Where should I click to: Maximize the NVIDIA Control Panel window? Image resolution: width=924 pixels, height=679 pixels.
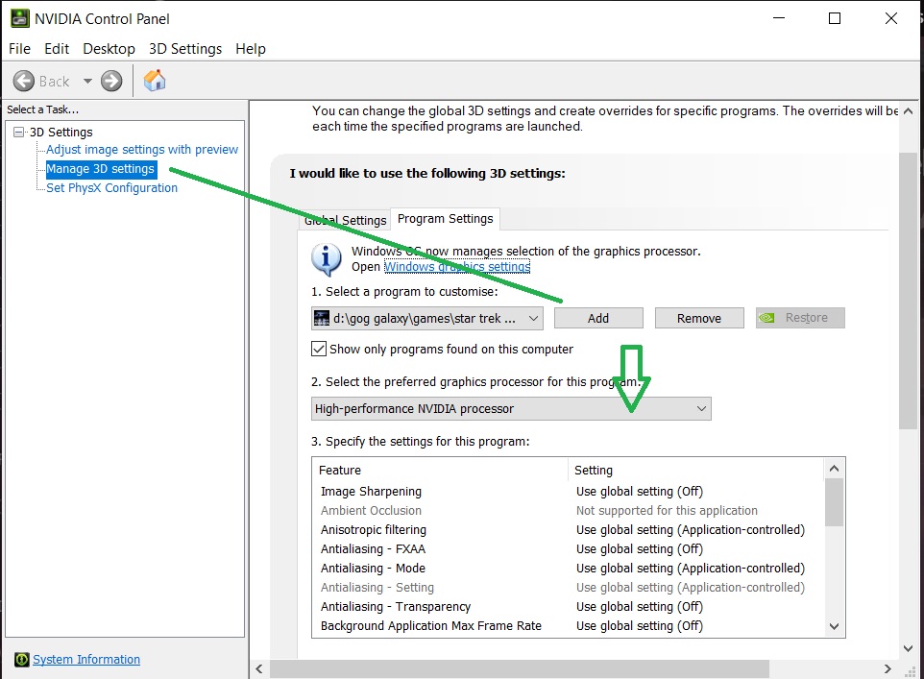[x=835, y=19]
